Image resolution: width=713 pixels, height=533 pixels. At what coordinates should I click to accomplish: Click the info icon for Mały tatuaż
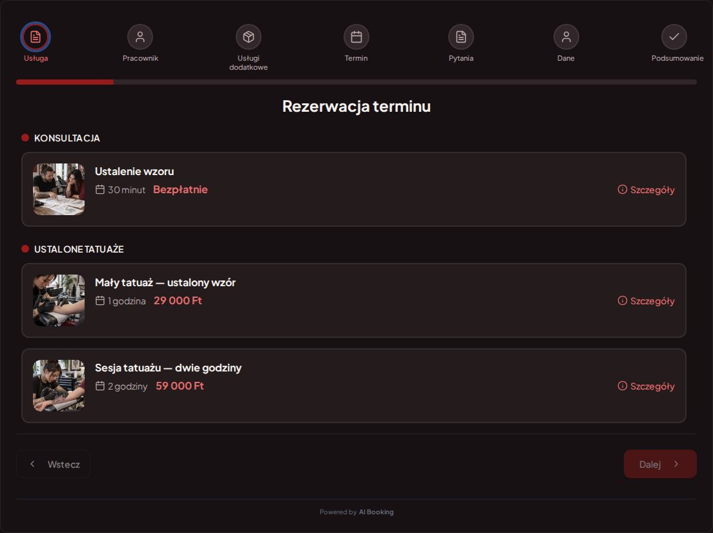pyautogui.click(x=623, y=300)
